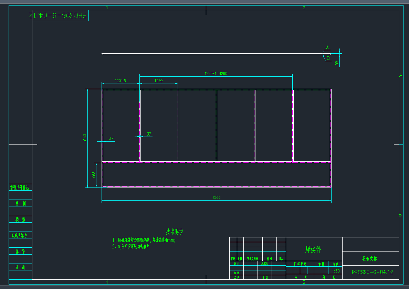
Task: Select weld surface label A
Action: [x=327, y=47]
